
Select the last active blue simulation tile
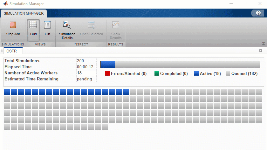coord(126,92)
